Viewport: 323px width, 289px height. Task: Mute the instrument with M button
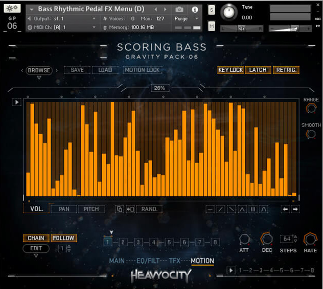(212, 26)
